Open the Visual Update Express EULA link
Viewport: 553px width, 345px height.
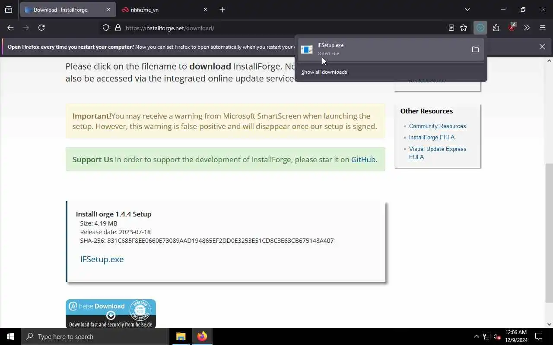[438, 153]
